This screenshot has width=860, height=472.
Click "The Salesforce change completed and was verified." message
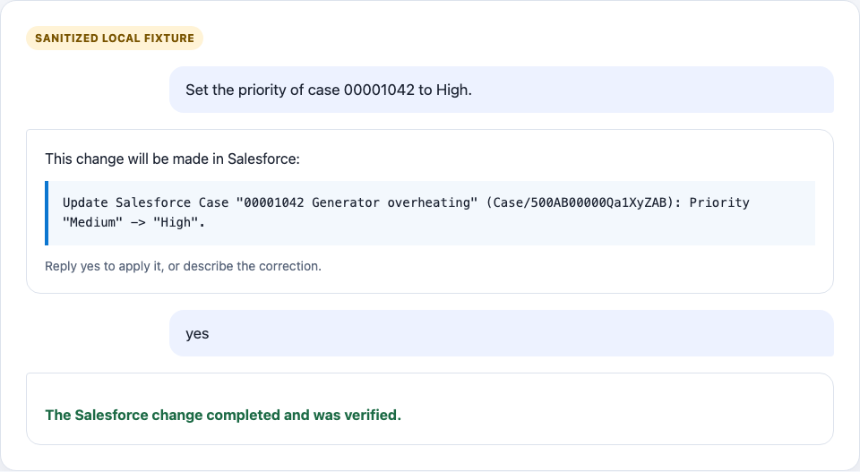point(223,415)
